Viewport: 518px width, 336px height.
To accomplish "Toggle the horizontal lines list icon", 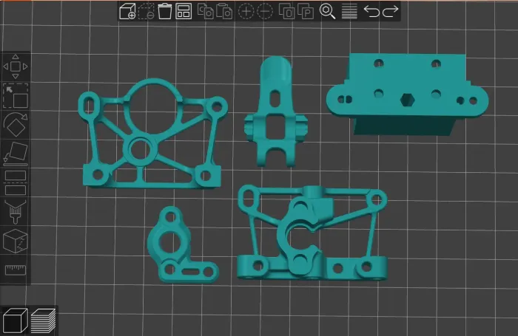I will coord(350,11).
